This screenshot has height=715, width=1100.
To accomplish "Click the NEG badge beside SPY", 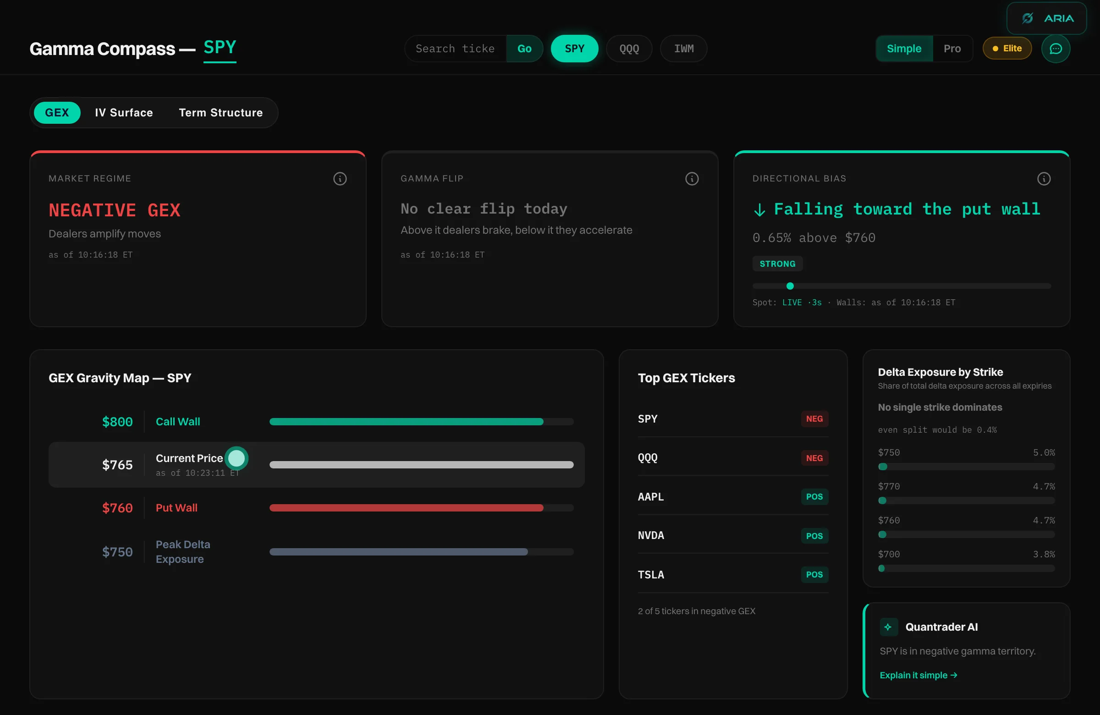I will [x=814, y=419].
